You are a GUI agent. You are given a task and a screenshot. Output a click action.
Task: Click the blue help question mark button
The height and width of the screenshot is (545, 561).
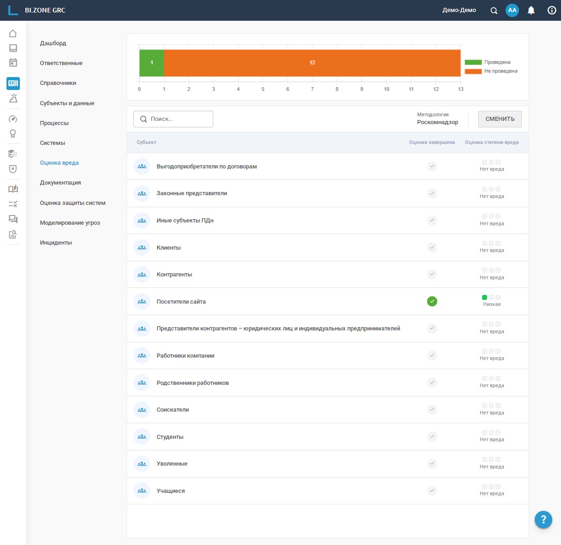(x=543, y=519)
